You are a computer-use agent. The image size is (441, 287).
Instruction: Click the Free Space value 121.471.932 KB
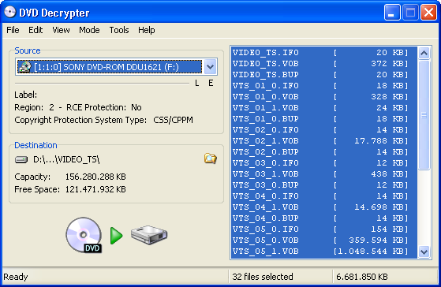tap(95, 189)
